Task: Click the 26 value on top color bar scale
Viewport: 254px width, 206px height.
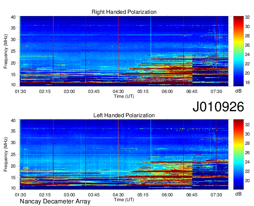Action: [x=247, y=45]
